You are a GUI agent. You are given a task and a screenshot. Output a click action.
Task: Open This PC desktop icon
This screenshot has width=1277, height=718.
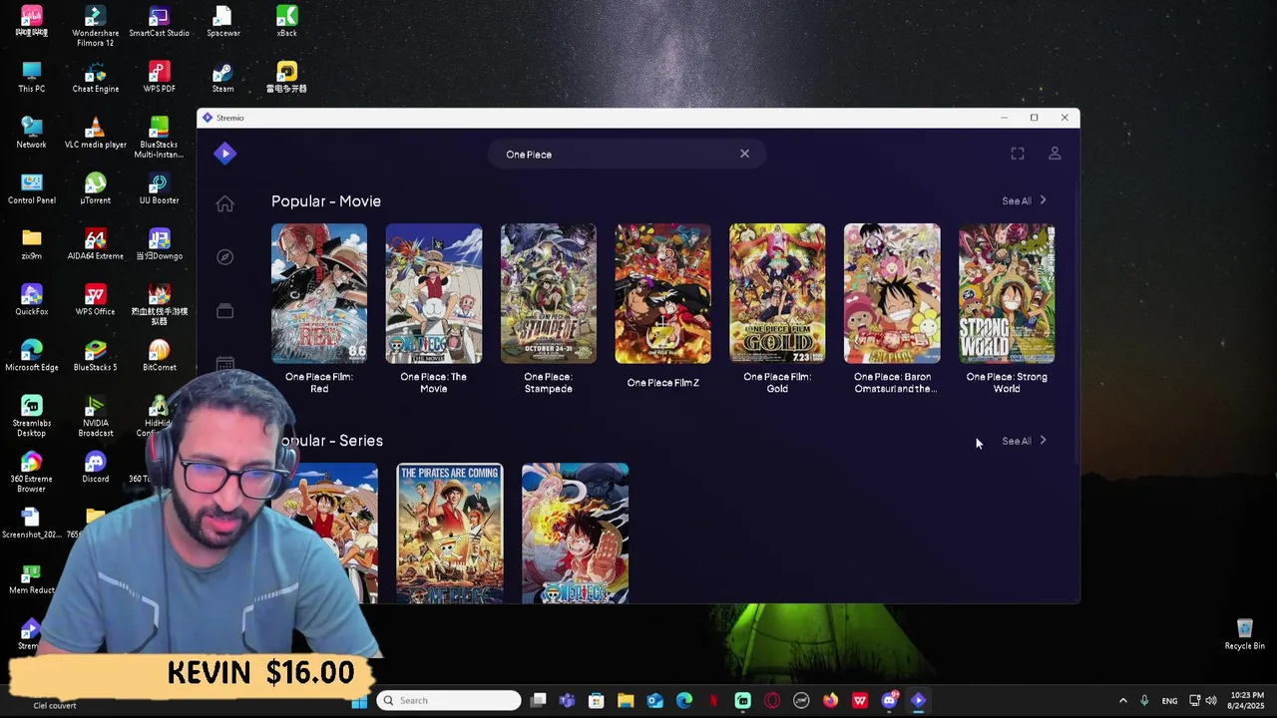pos(31,78)
